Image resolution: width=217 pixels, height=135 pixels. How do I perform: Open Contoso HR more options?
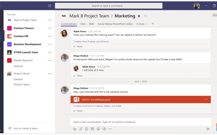tap(50, 36)
